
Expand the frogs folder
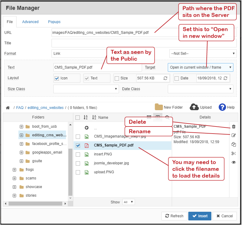(14, 170)
